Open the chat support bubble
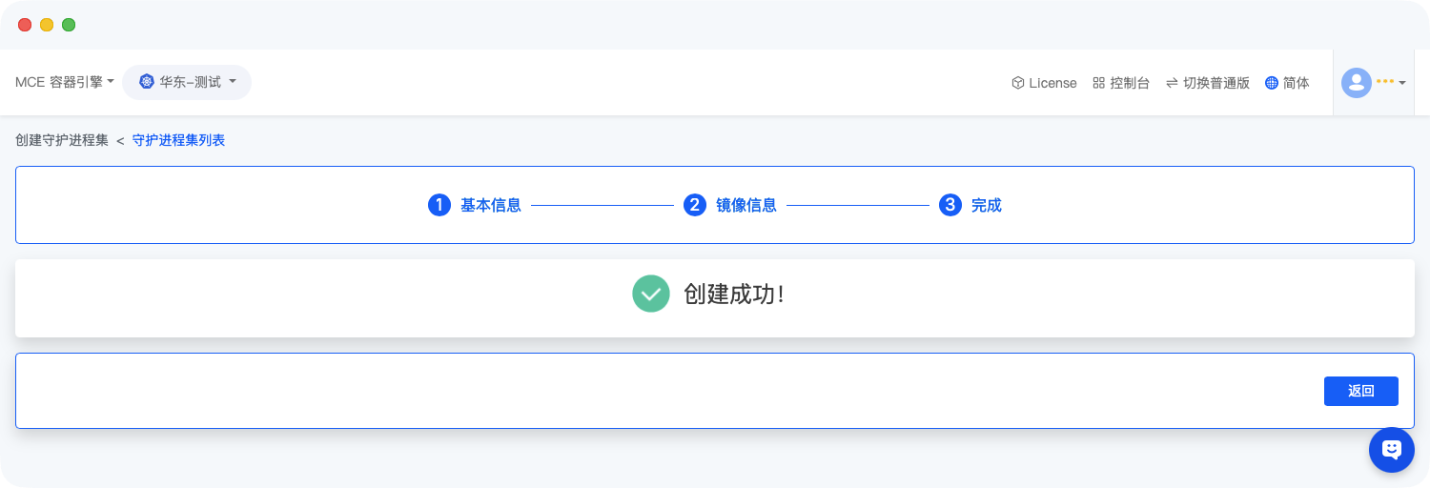 pyautogui.click(x=1391, y=450)
